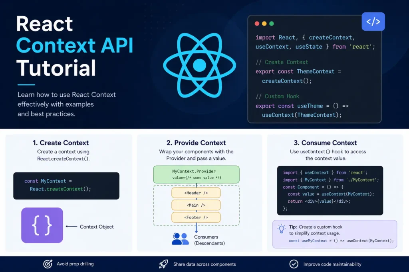
Task: Click the 'Consumers (Descendants)' label
Action: tap(209, 240)
